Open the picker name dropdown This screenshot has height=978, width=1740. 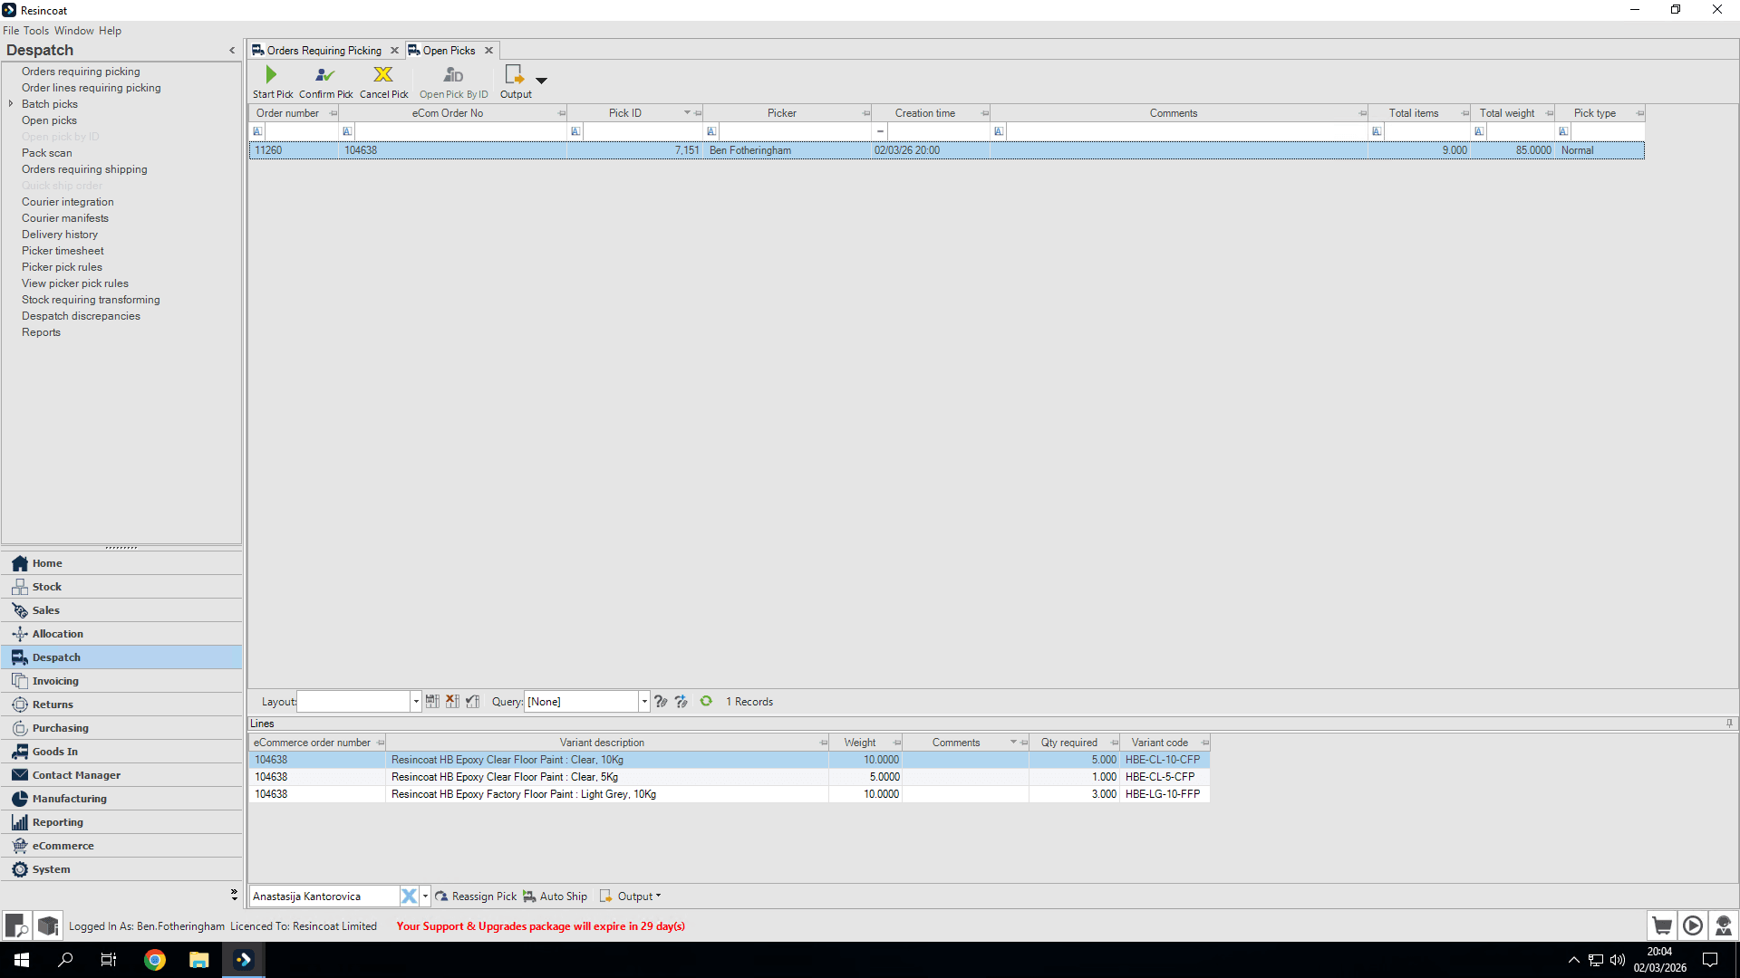(425, 896)
